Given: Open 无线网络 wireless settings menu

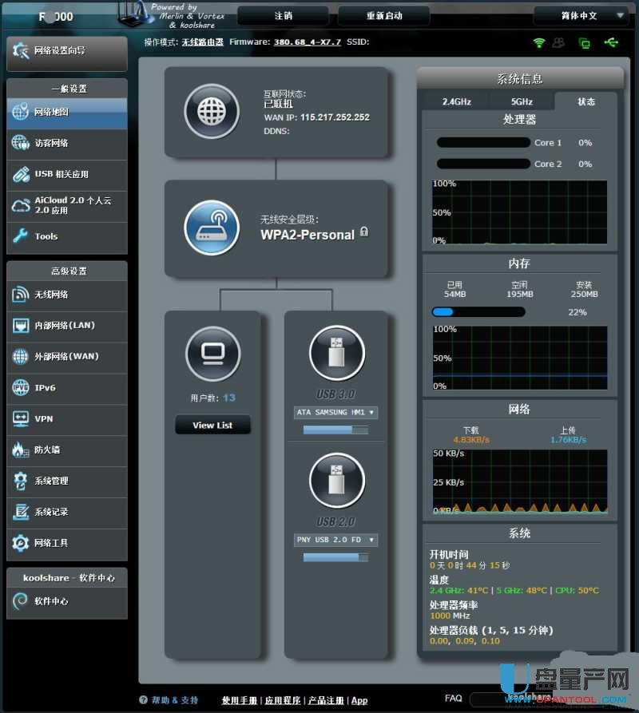Looking at the screenshot, I should pyautogui.click(x=67, y=295).
